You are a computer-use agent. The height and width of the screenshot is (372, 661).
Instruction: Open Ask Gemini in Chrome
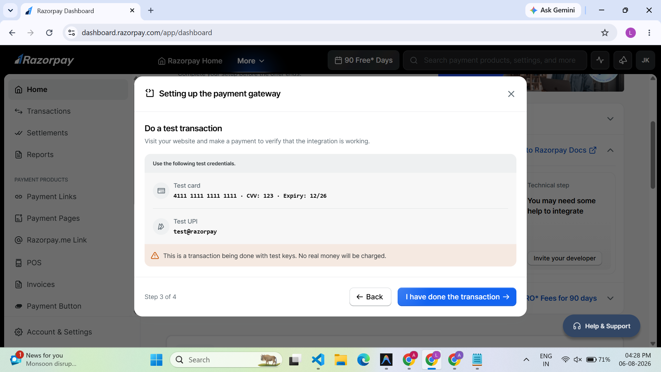pyautogui.click(x=553, y=10)
